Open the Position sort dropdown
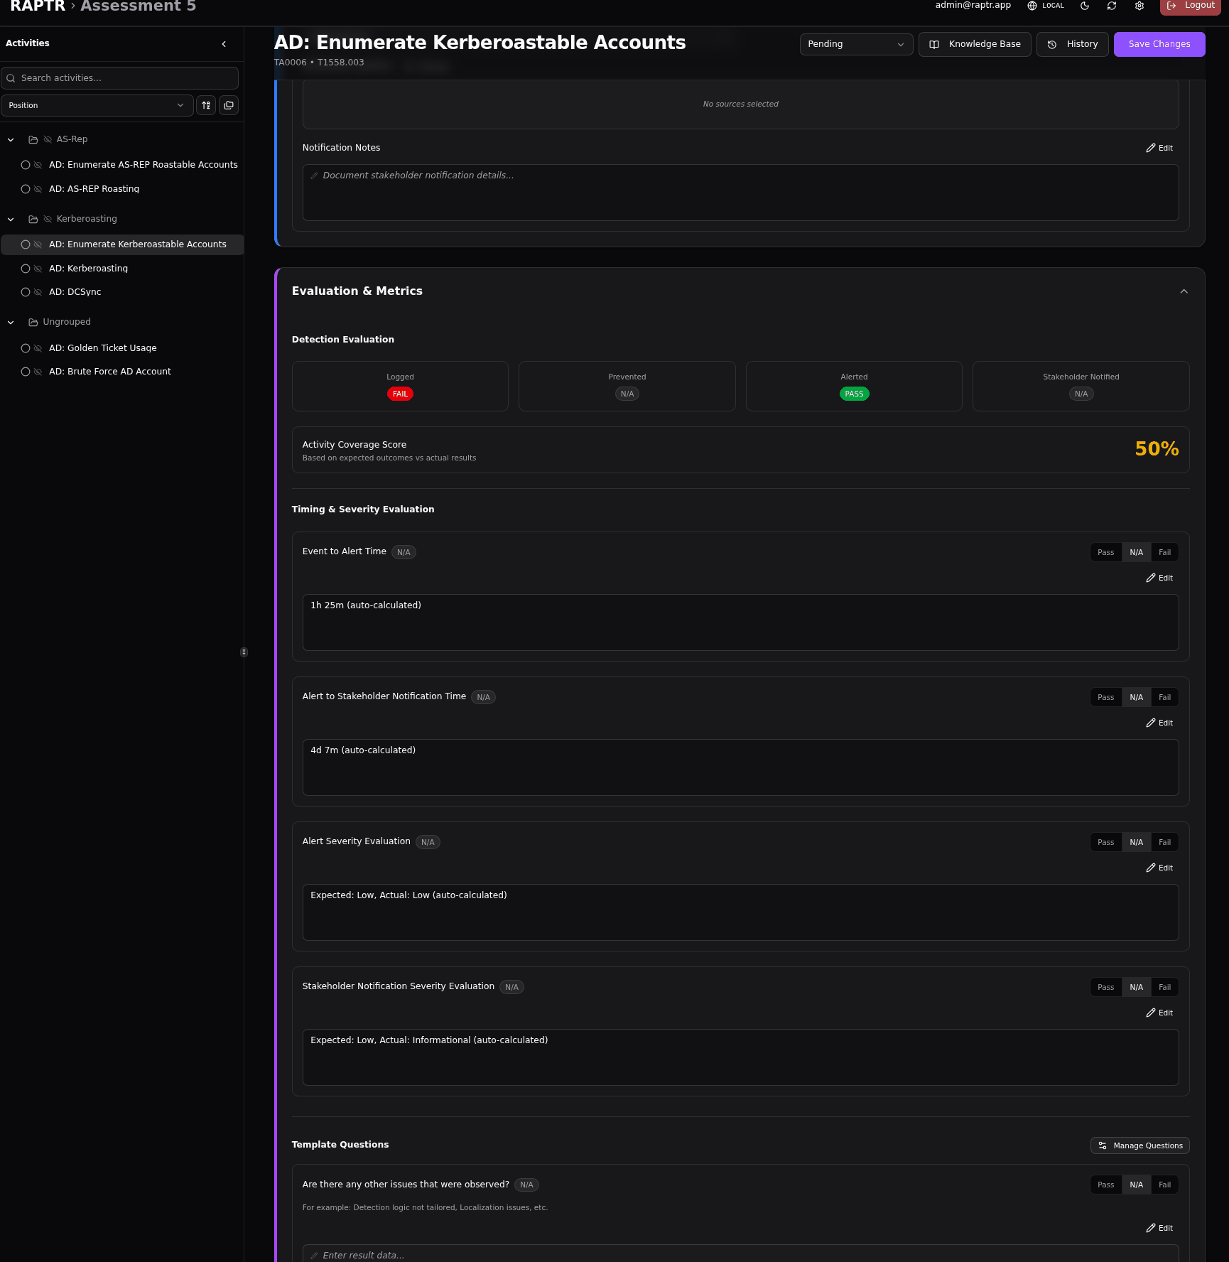 [x=96, y=105]
